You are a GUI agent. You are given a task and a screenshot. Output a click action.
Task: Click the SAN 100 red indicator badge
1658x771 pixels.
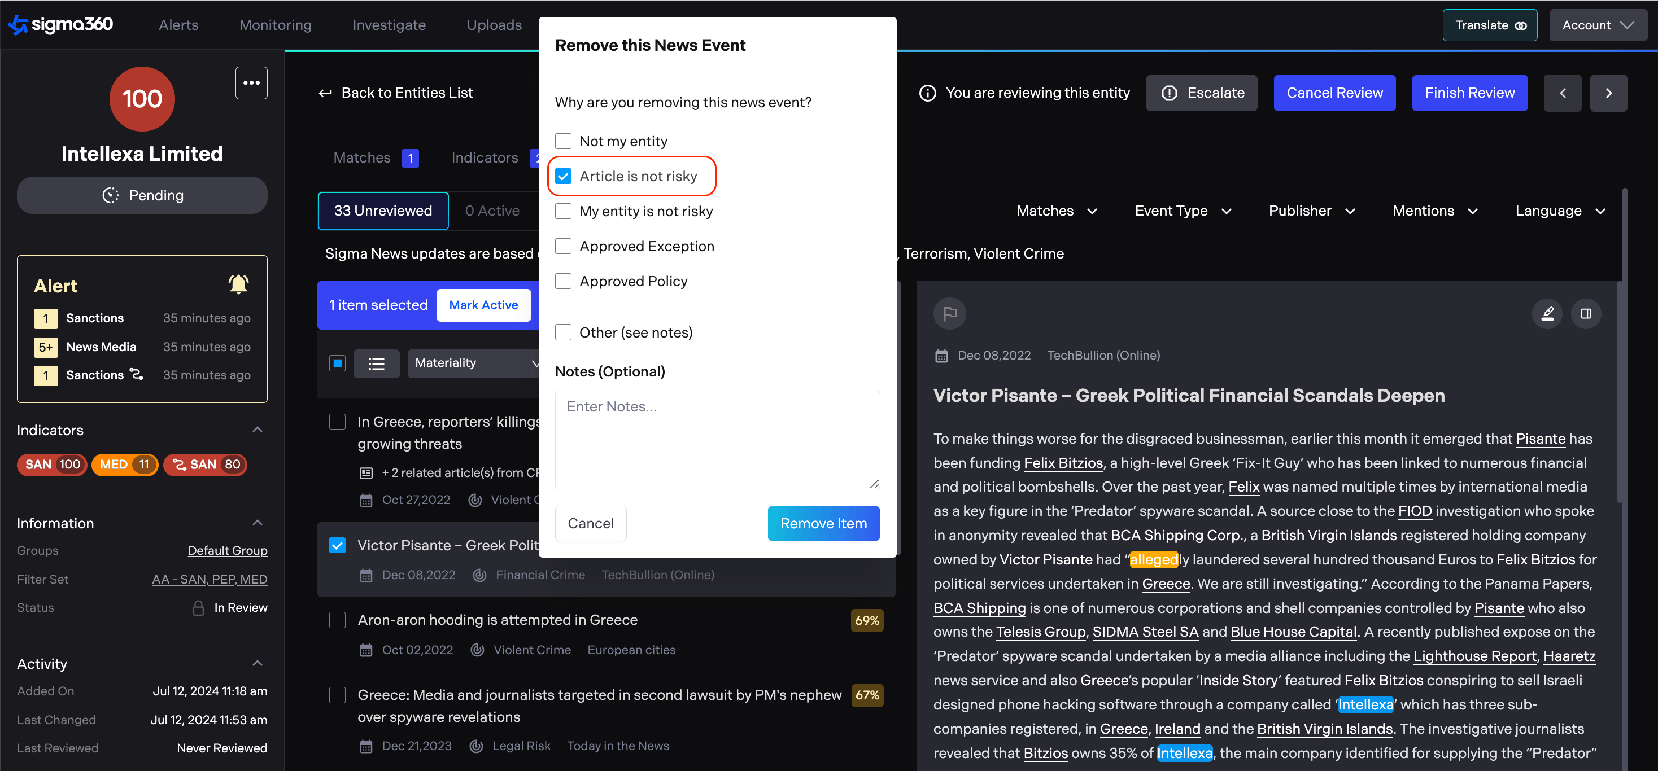[52, 465]
